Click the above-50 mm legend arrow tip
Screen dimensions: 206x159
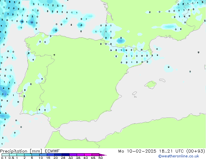[x=103, y=155]
